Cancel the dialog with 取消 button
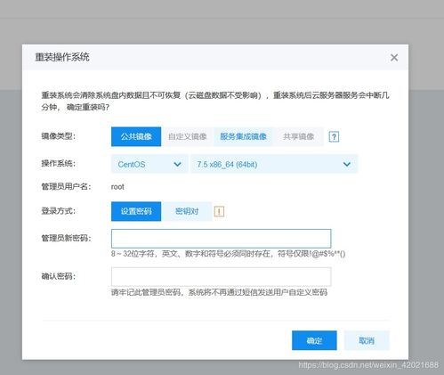Viewport: 444px width, 375px height. pos(367,340)
